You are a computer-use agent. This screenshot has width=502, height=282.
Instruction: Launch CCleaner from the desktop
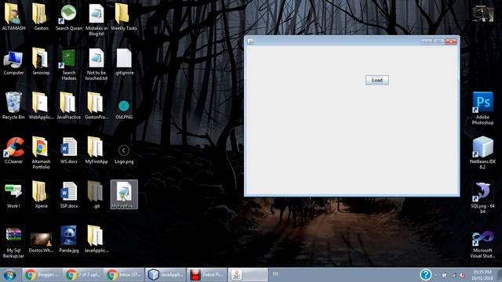13,150
